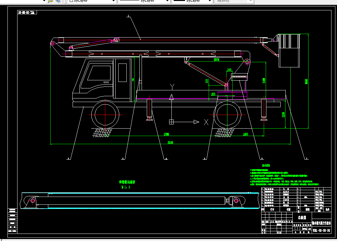This screenshot has width=337, height=241.
Task: Click the UCS origin square icon
Action: (171, 122)
